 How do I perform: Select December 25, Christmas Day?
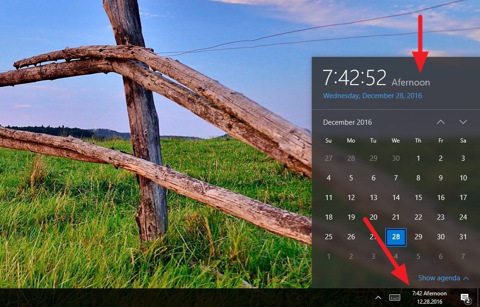(328, 236)
